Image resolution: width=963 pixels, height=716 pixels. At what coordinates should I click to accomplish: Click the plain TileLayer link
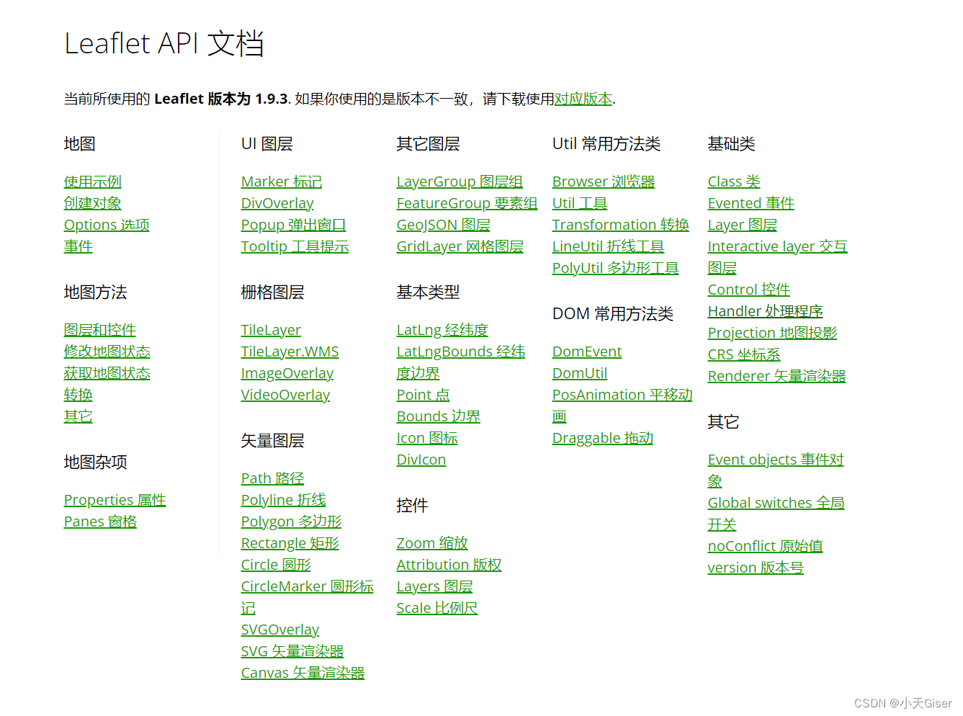pos(271,330)
